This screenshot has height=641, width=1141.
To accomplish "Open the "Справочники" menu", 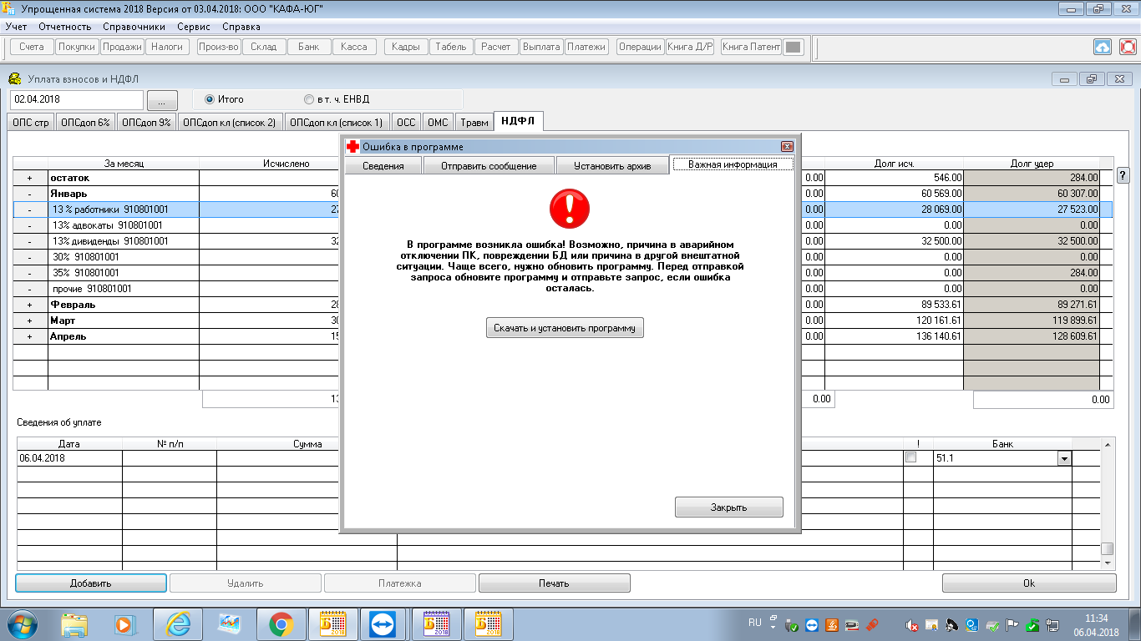I will click(128, 27).
